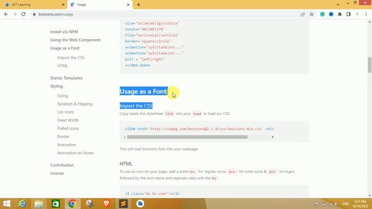The image size is (372, 209).
Task: Open Brave browser from taskbar
Action: 106,204
